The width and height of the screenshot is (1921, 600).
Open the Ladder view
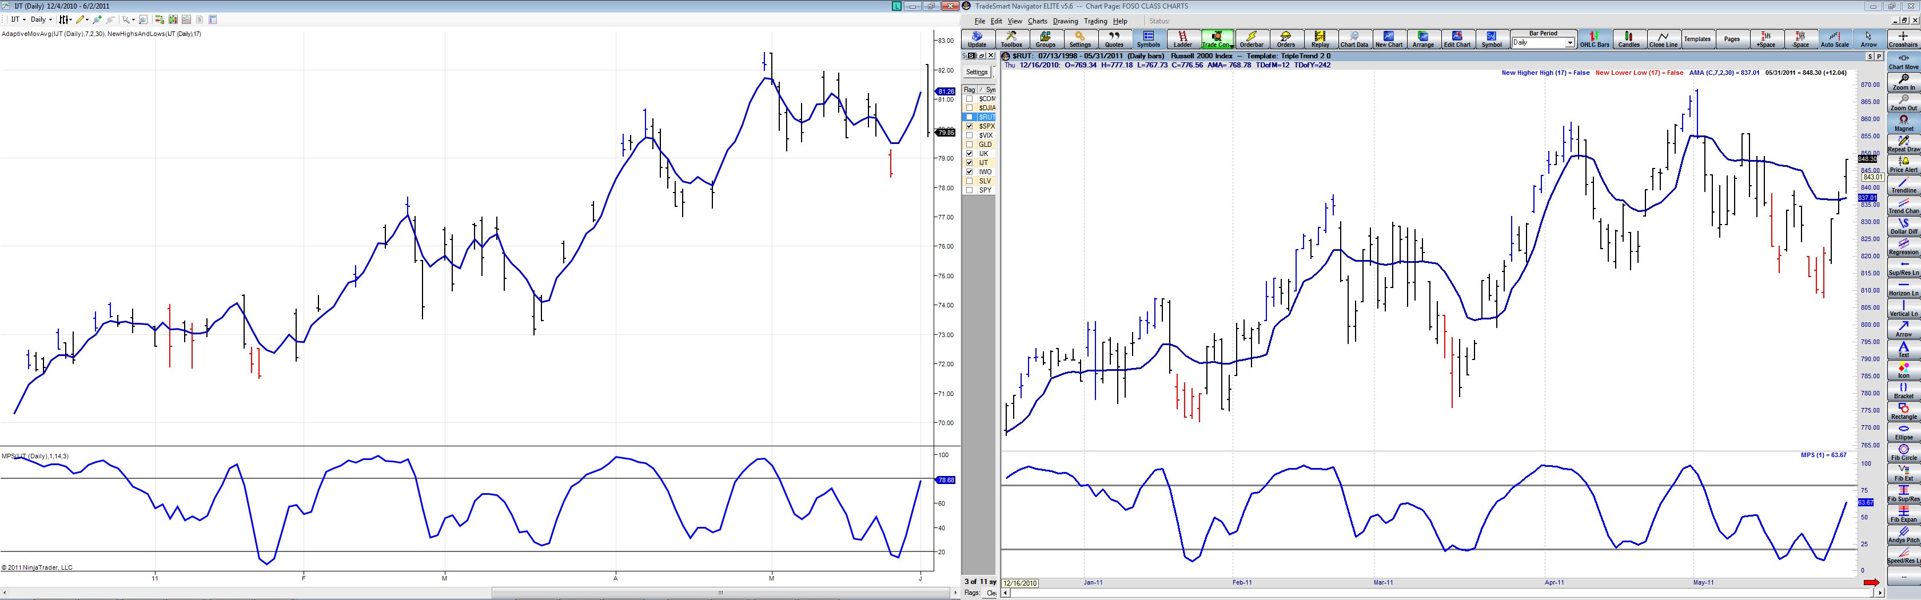click(1183, 39)
